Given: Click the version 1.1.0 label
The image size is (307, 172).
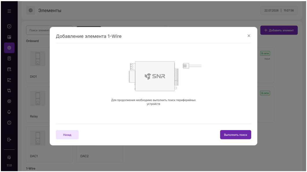Looking at the screenshot, I should coord(9,165).
